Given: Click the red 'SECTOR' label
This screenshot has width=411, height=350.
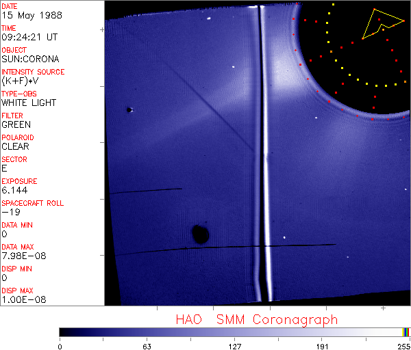Looking at the screenshot, I should 14,159.
